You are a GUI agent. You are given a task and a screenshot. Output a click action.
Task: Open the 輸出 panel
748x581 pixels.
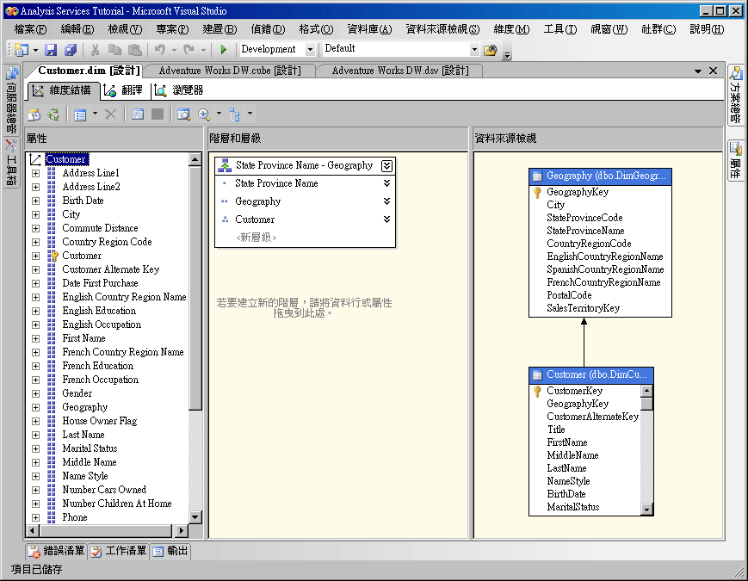(170, 552)
